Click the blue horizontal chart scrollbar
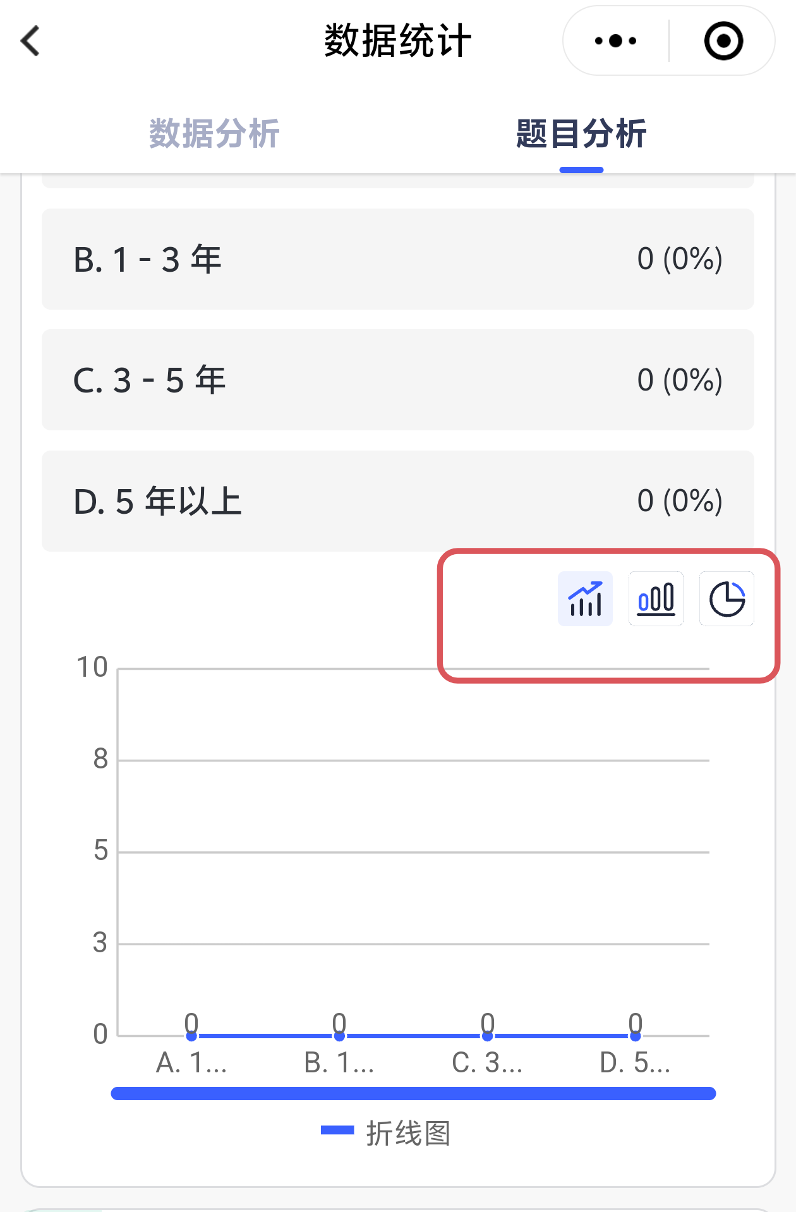796x1212 pixels. (x=413, y=1093)
